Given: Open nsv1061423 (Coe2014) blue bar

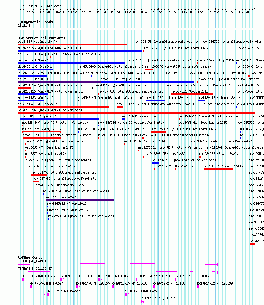Looking at the screenshot, I should 31,101.
